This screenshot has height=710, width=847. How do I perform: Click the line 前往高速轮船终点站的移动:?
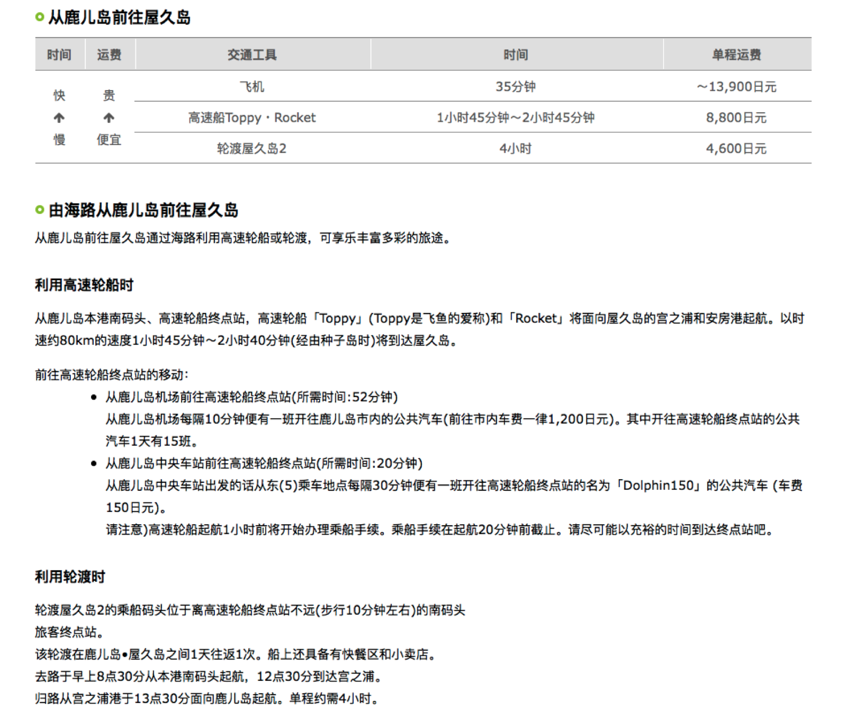(x=112, y=375)
